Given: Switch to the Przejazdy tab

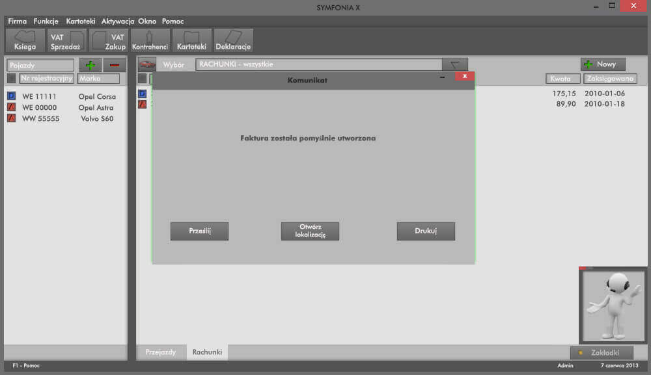Looking at the screenshot, I should tap(160, 352).
